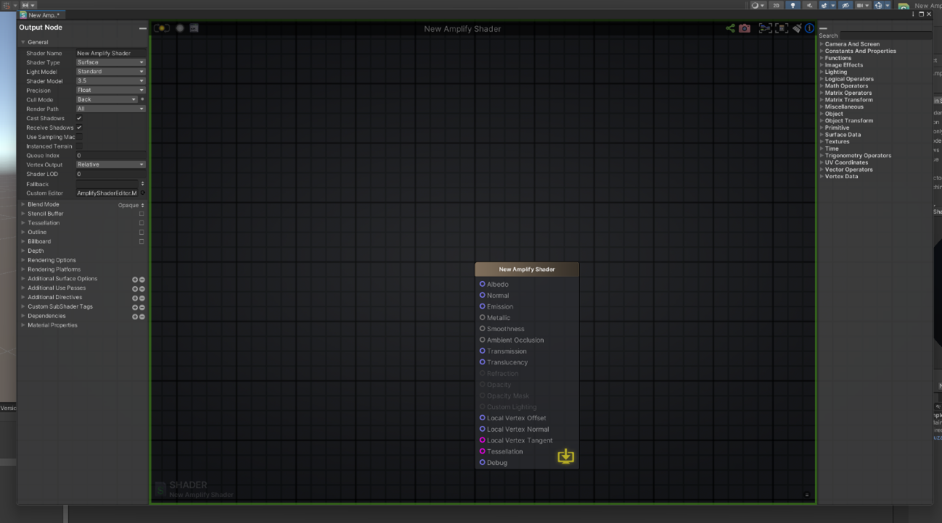Click the node Search field
The width and height of the screenshot is (942, 523).
(885, 35)
